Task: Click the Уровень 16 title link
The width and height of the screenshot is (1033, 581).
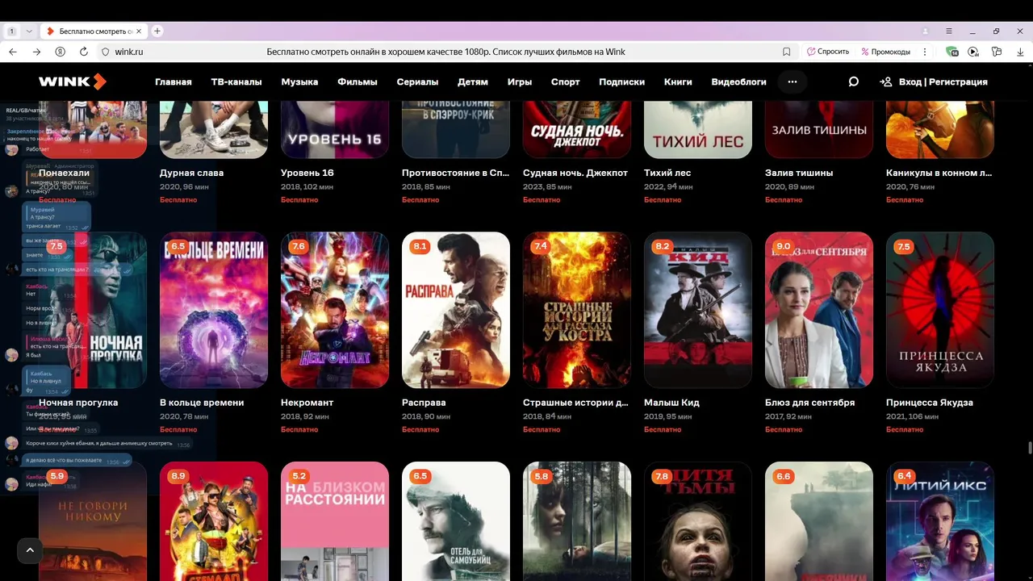Action: (x=307, y=173)
